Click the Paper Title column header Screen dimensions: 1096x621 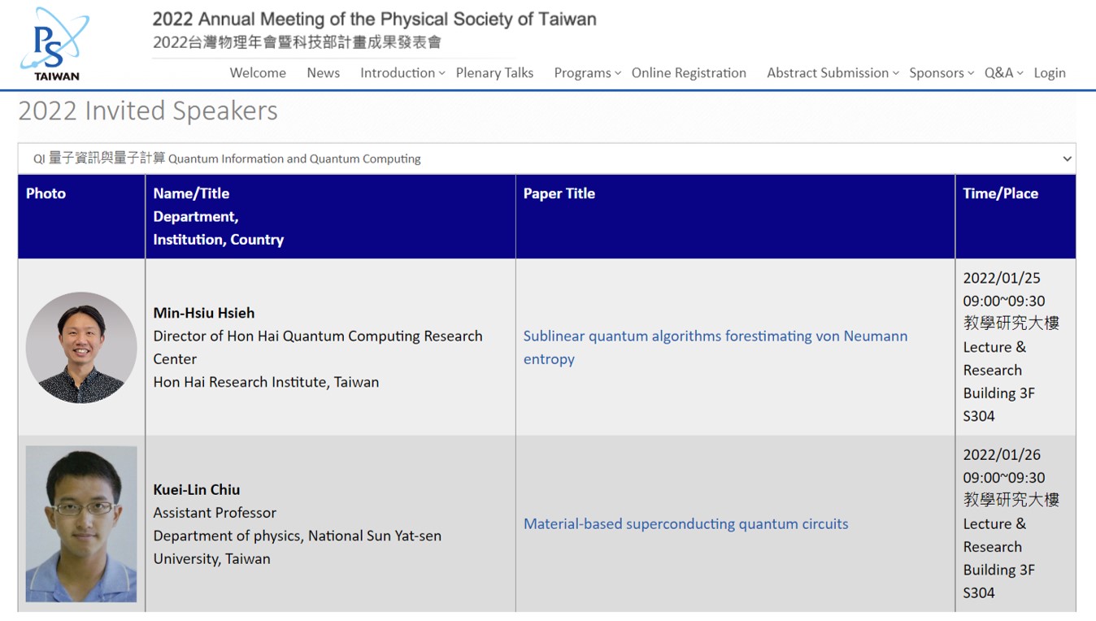(x=559, y=193)
